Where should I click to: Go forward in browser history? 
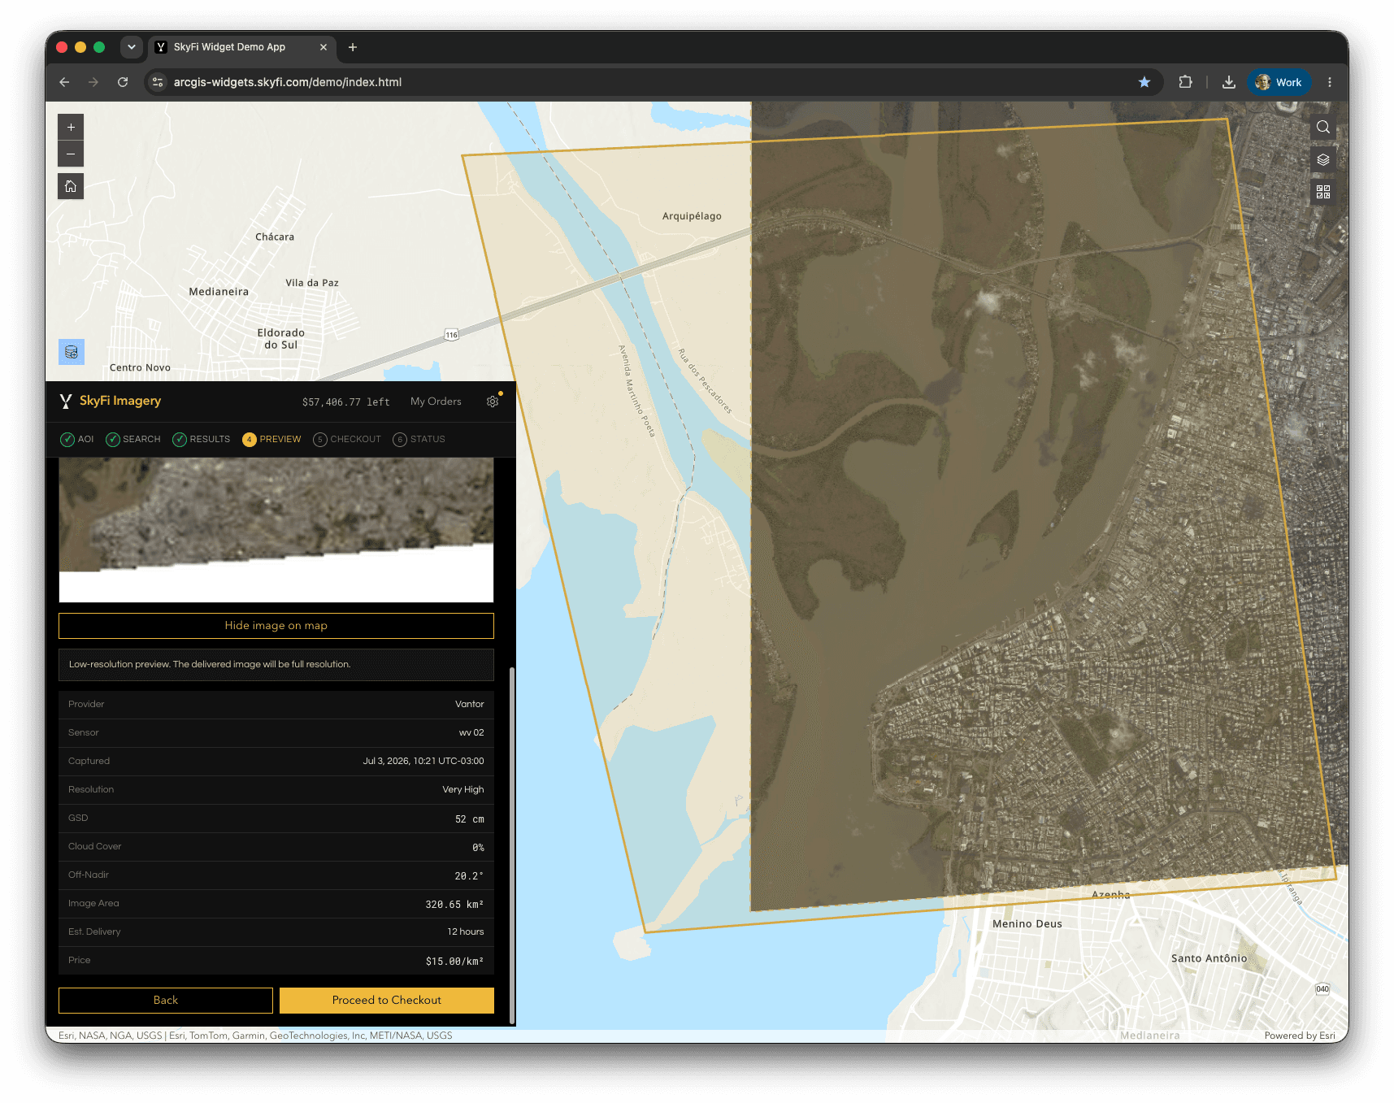pos(93,82)
